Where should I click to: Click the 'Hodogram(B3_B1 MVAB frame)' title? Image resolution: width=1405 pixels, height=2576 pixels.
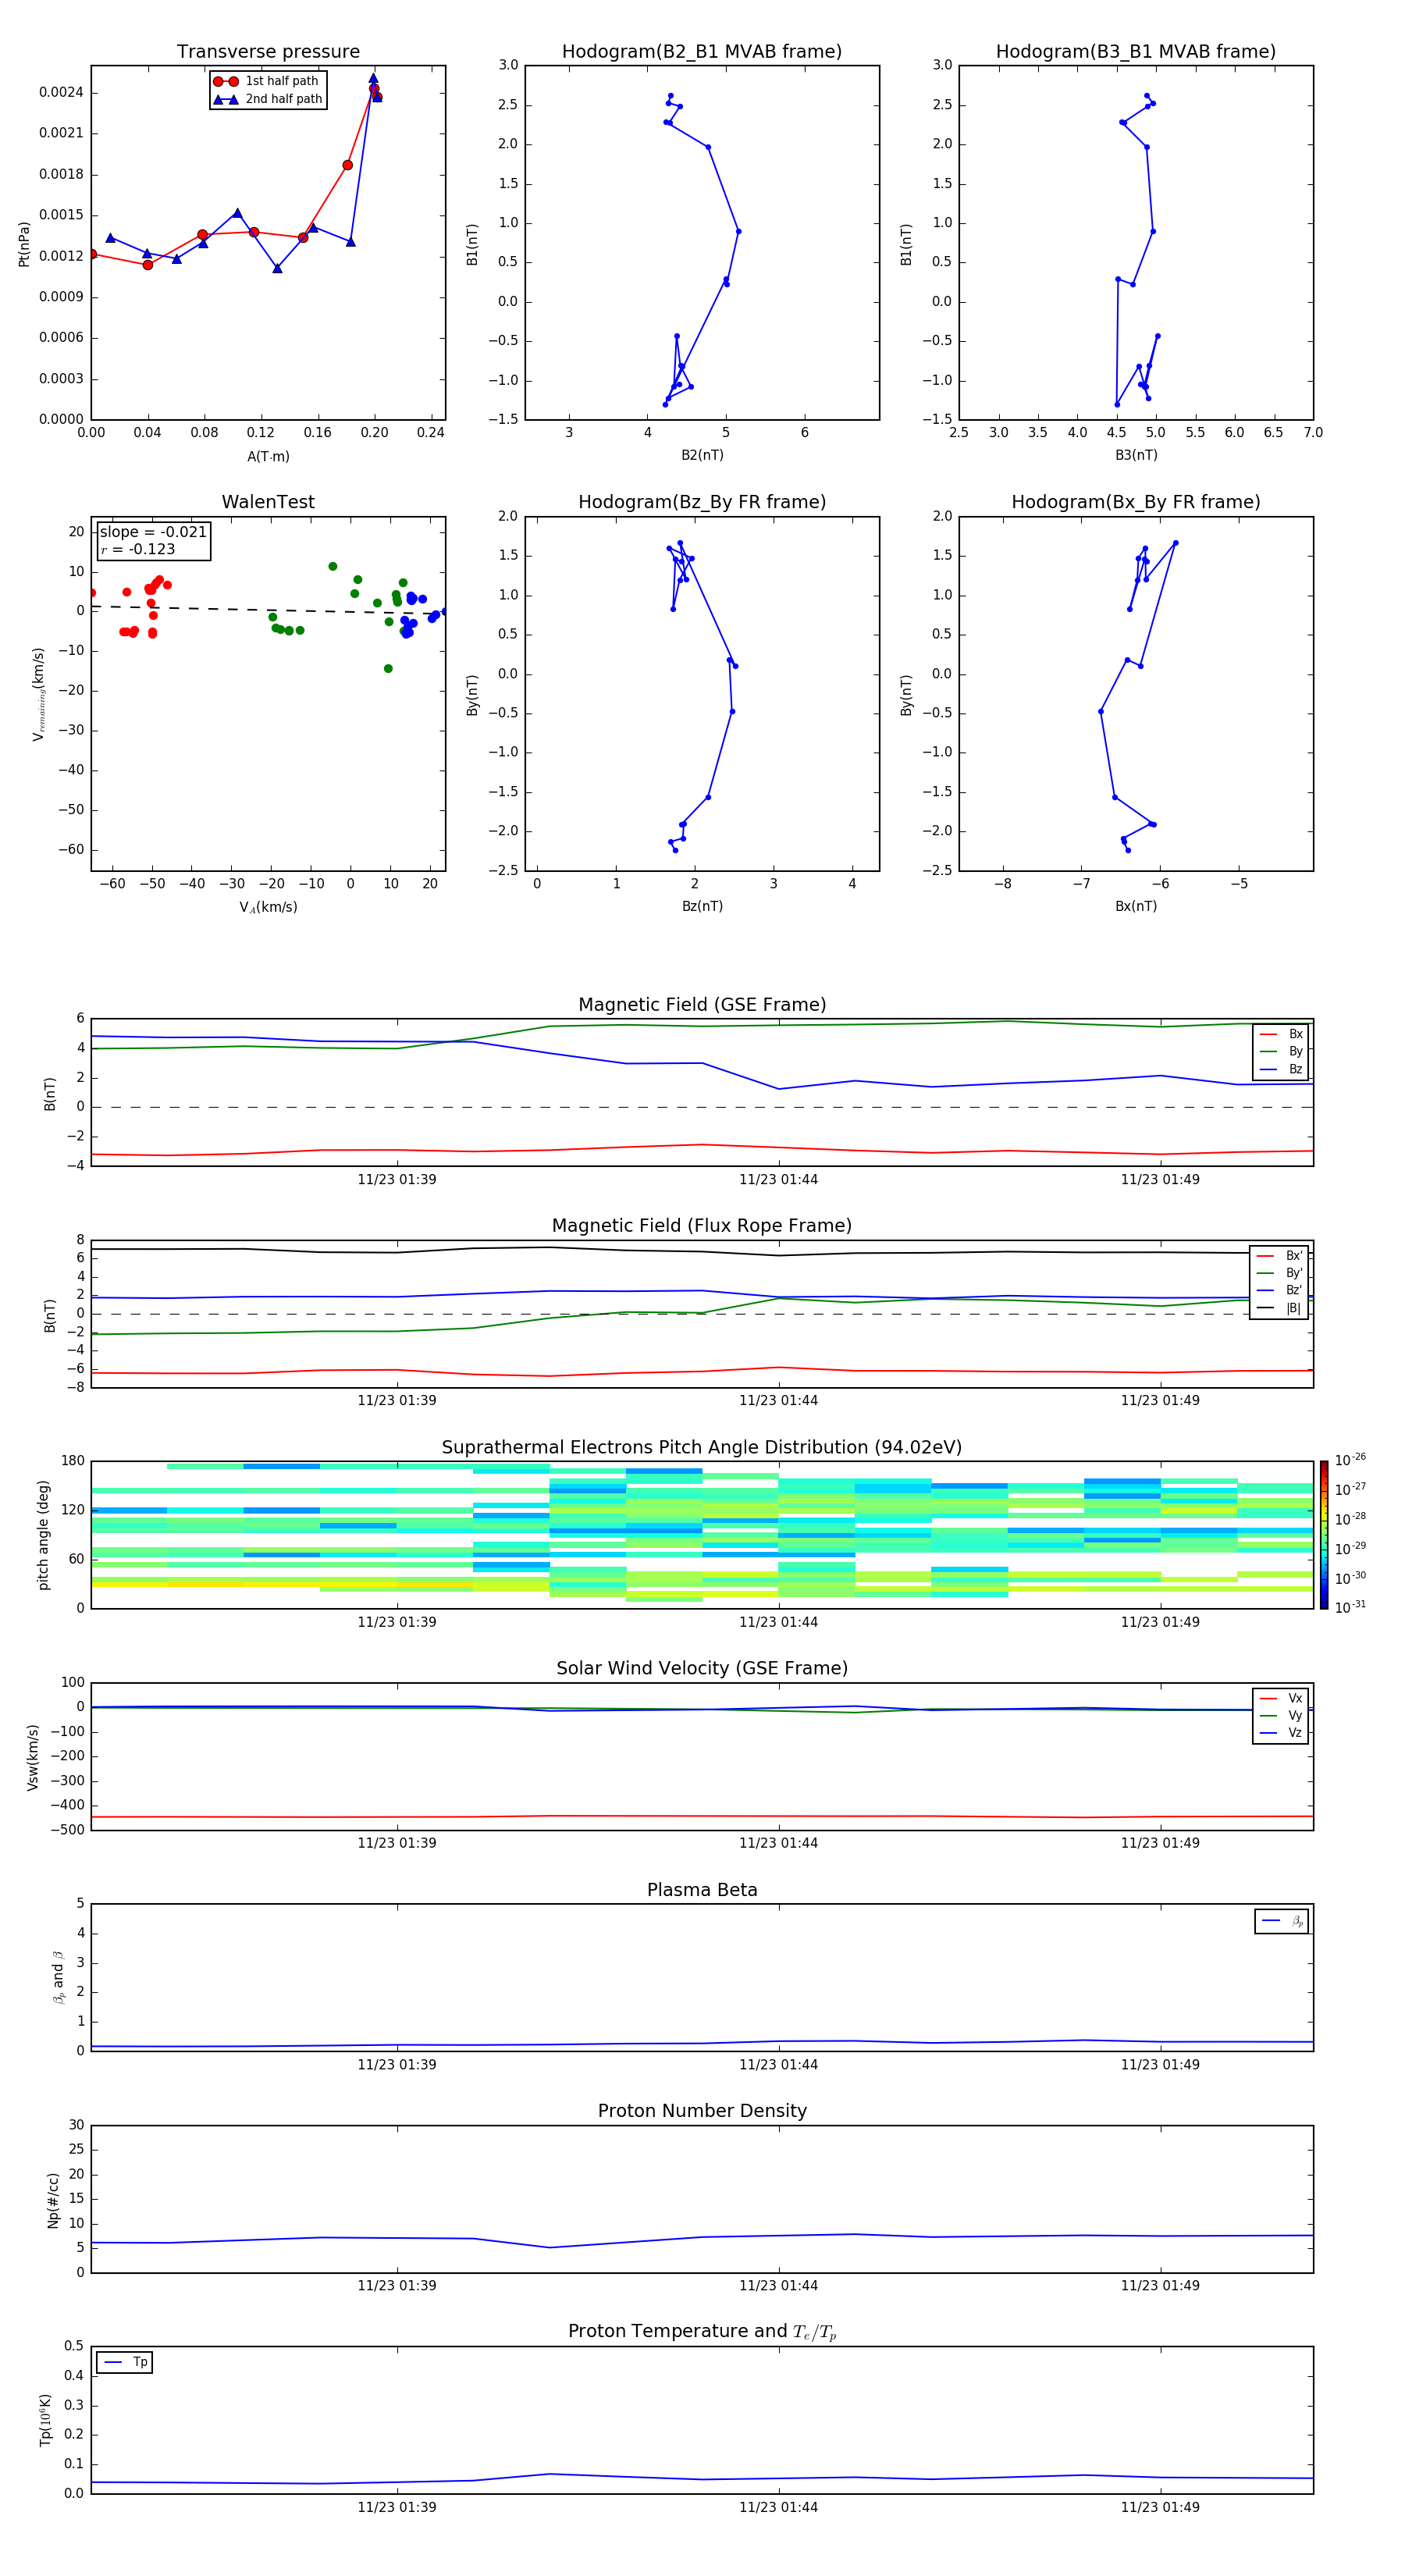point(1136,52)
